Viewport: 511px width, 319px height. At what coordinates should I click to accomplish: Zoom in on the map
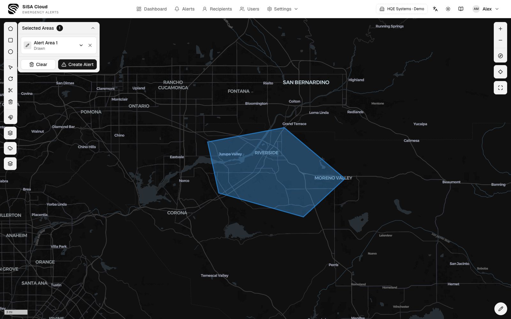point(500,29)
